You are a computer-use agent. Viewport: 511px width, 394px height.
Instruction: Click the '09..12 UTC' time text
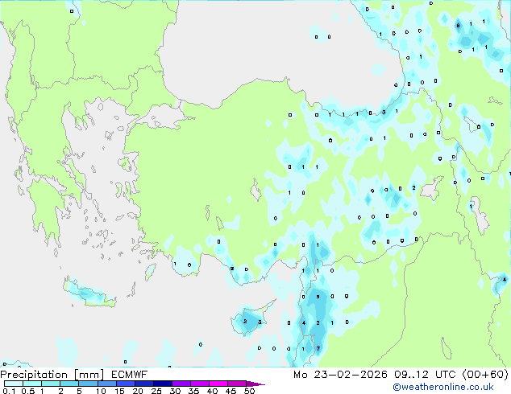[x=425, y=375]
